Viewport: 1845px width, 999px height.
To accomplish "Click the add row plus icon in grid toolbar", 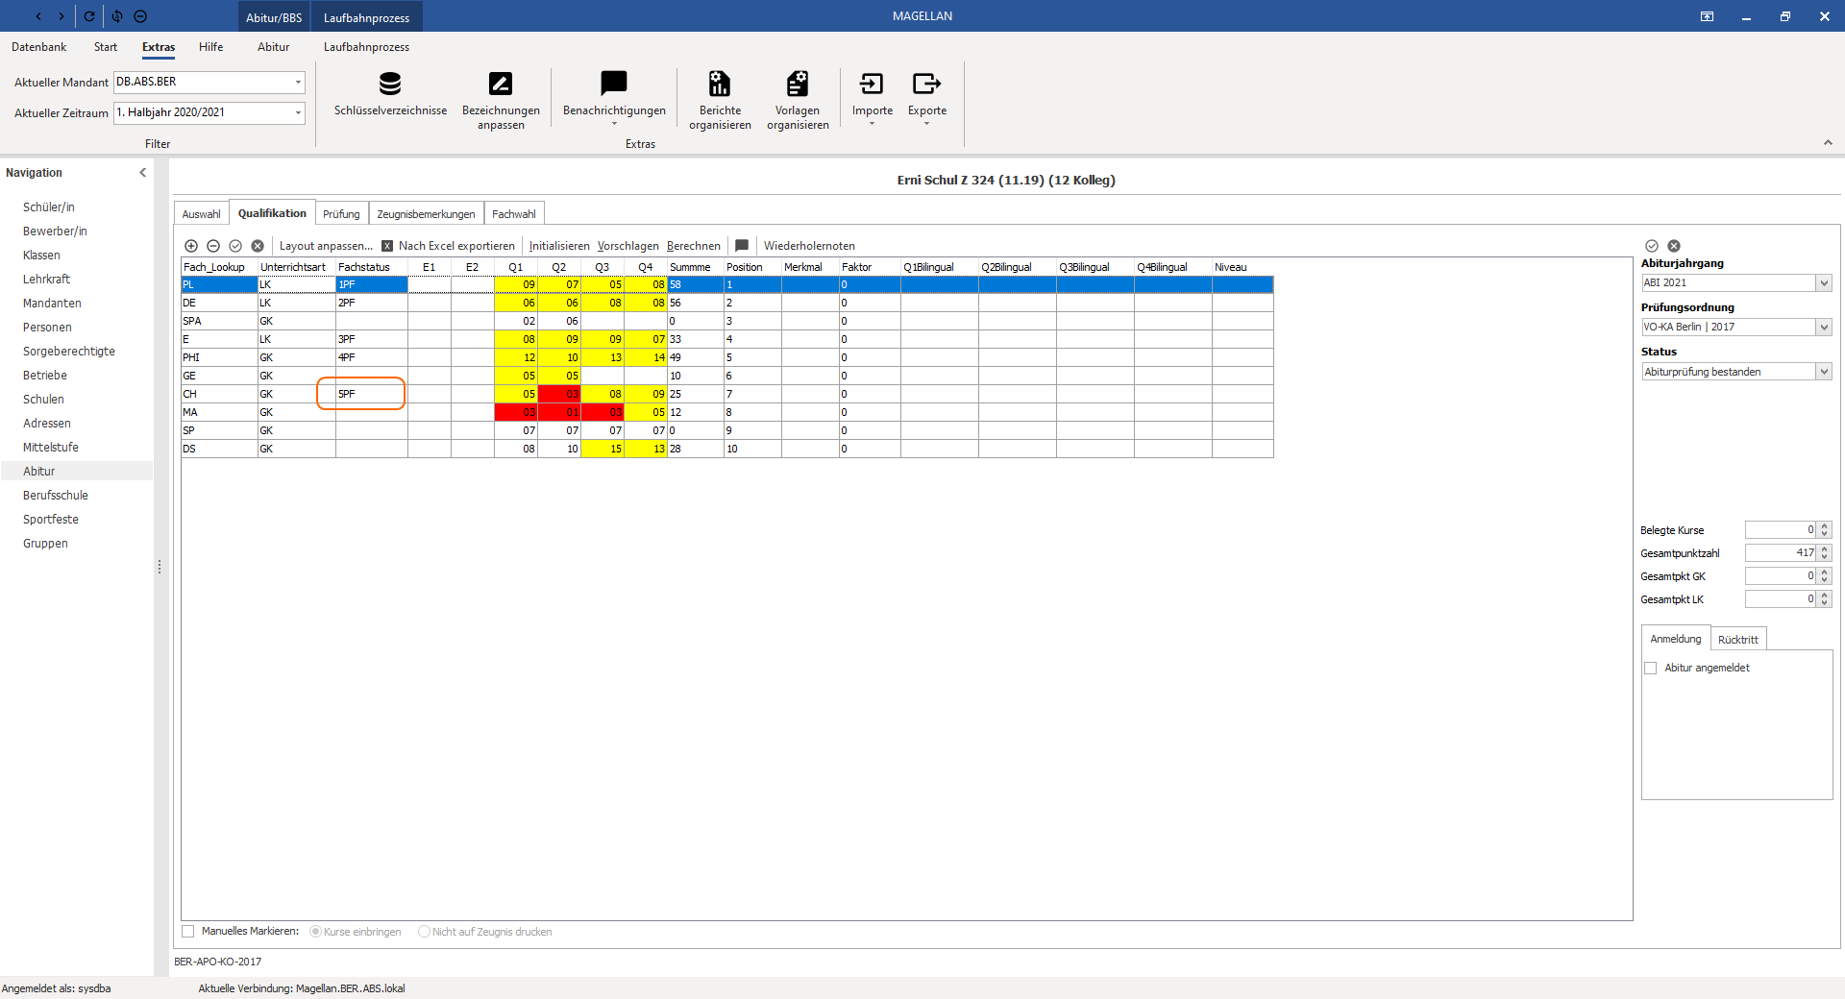I will [x=191, y=246].
